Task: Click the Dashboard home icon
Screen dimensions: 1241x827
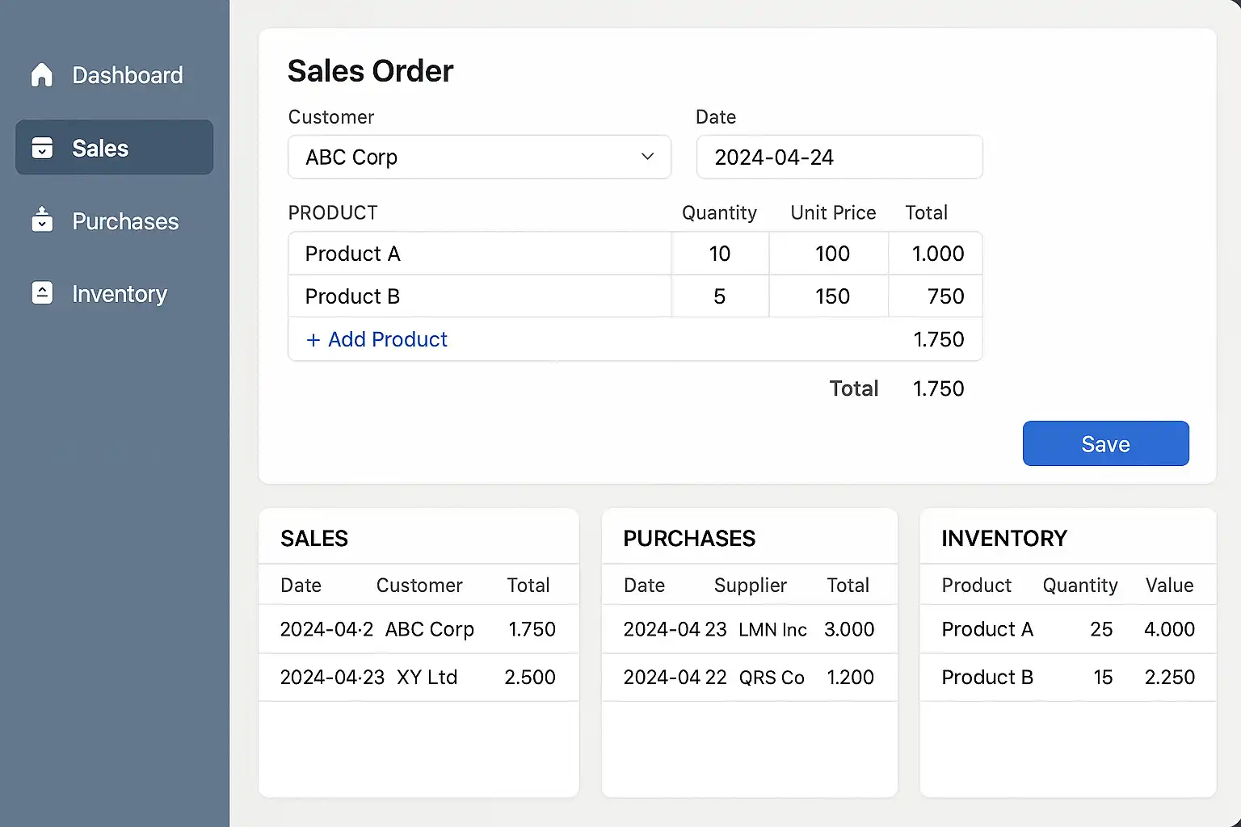Action: (x=42, y=75)
